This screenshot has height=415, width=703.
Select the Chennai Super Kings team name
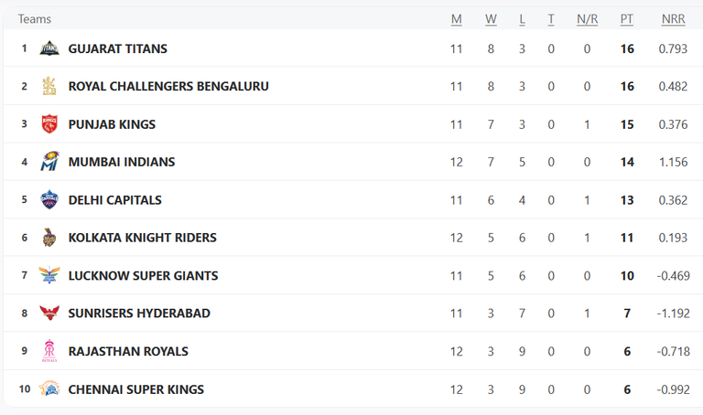tap(136, 389)
